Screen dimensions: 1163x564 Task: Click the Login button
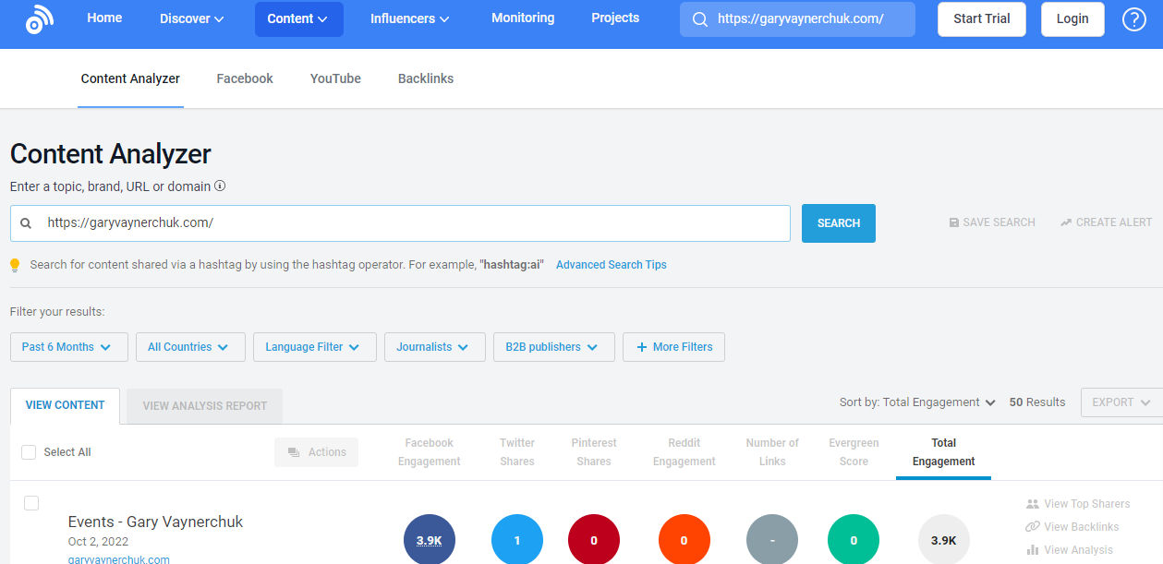pyautogui.click(x=1072, y=18)
